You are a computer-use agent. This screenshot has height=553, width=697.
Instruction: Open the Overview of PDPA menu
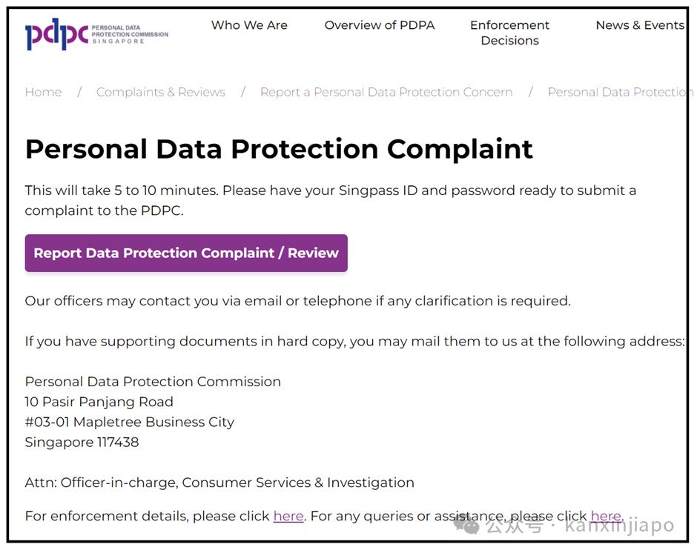380,25
